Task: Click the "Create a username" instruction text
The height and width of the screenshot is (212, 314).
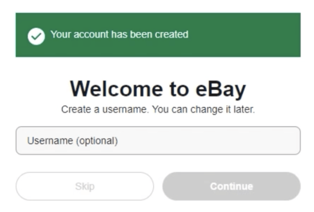Action: [x=105, y=110]
